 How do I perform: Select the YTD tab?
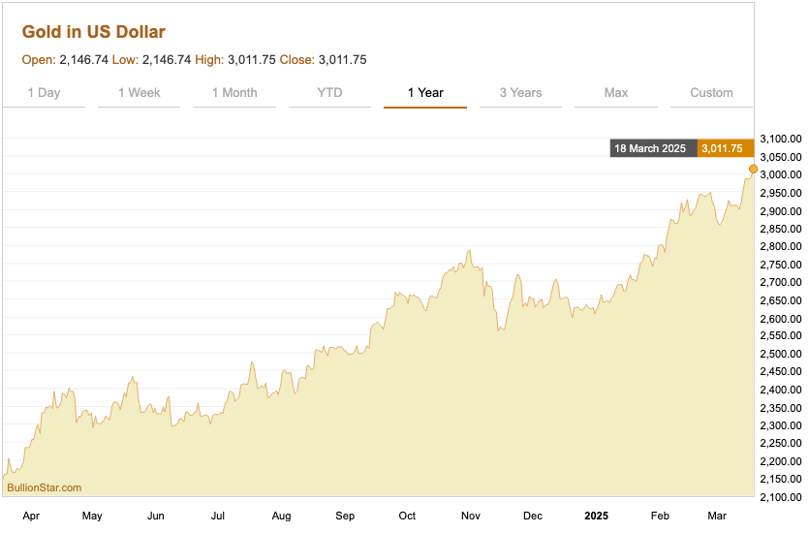point(329,93)
